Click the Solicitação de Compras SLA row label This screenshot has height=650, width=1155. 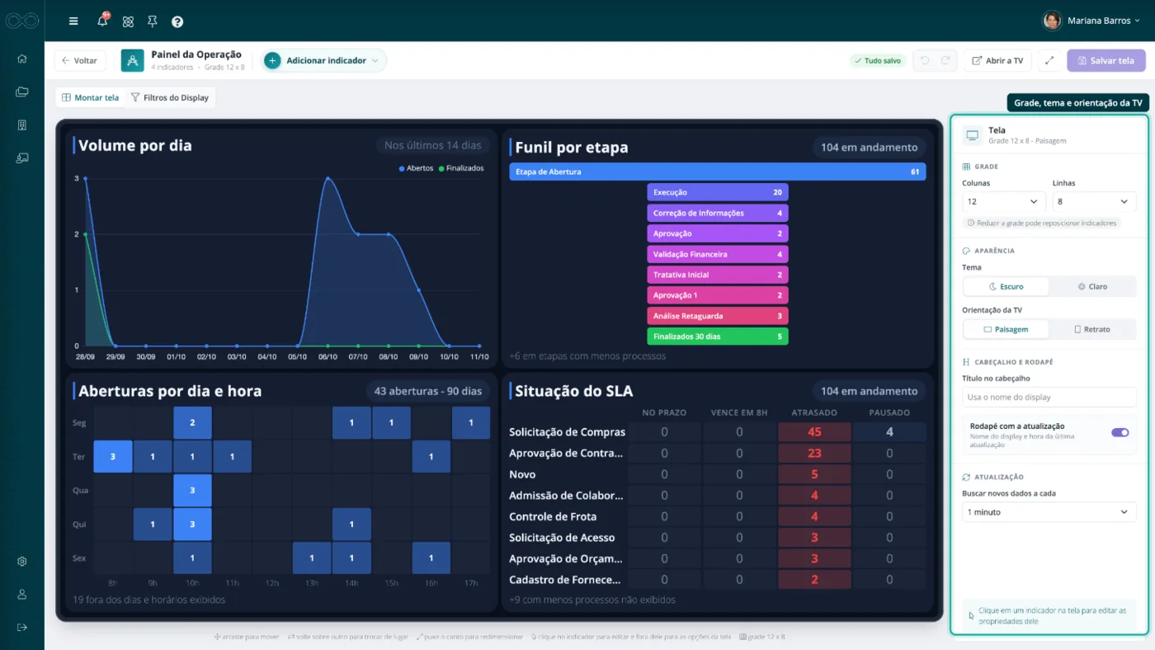[568, 432]
